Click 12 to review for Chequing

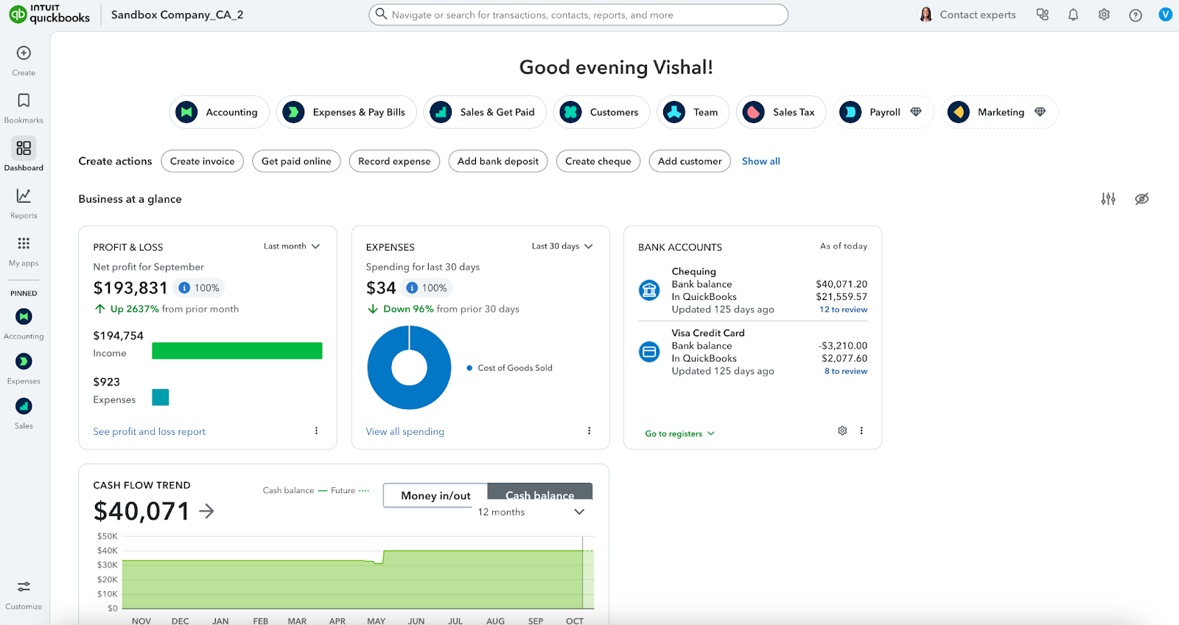pos(844,310)
